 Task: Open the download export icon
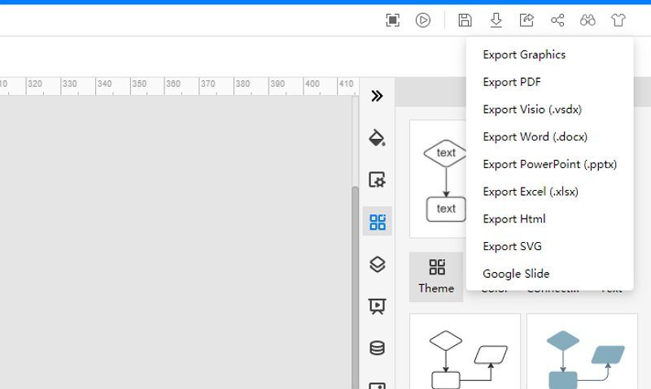click(x=496, y=19)
